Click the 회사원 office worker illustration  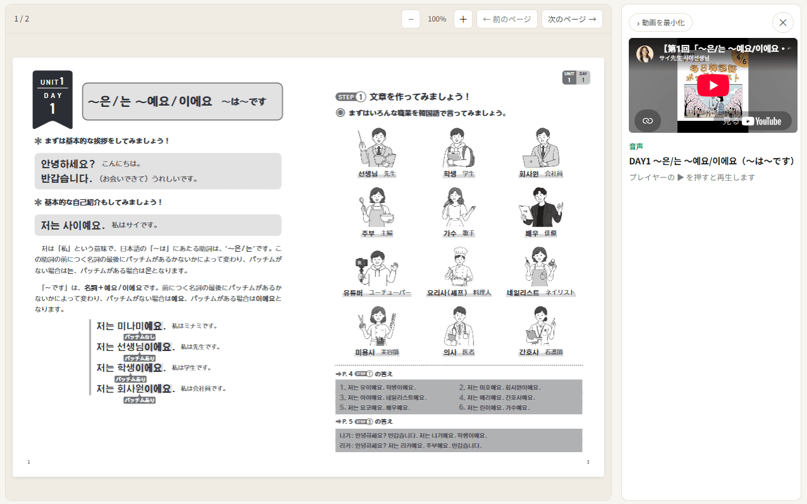click(541, 147)
